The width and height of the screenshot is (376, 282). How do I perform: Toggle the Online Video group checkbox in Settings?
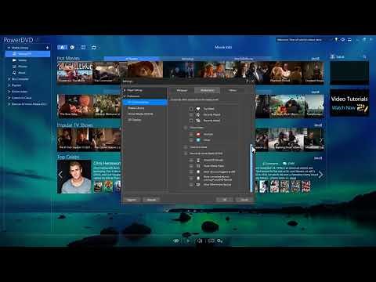tap(186, 128)
